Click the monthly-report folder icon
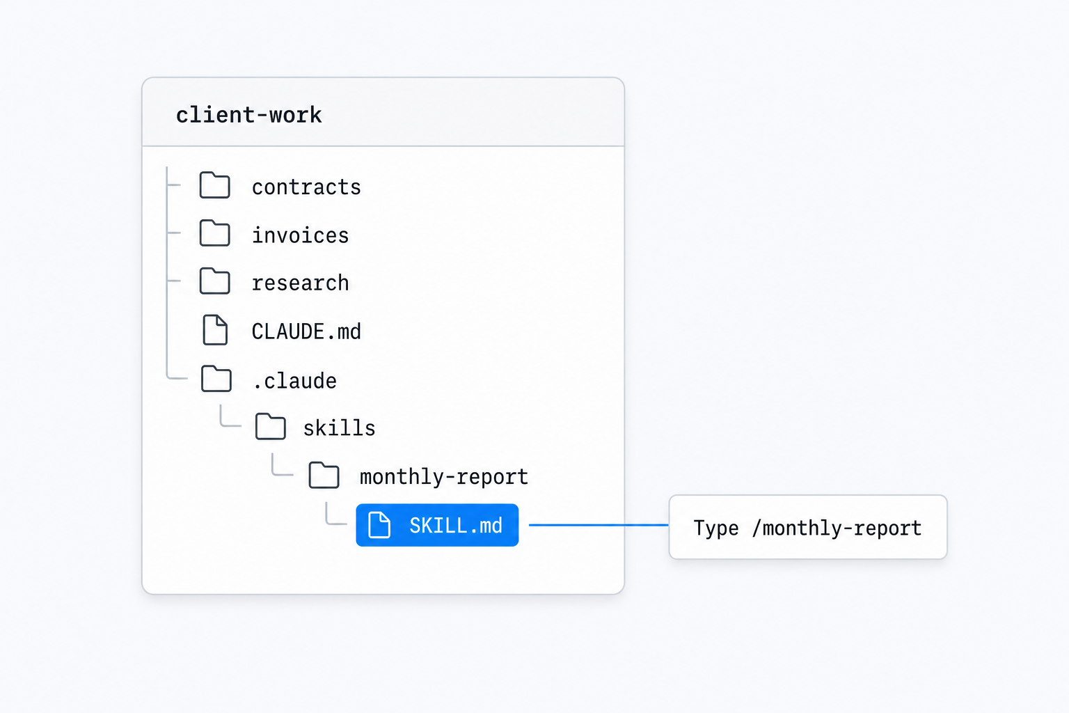Viewport: 1069px width, 713px height. (324, 476)
